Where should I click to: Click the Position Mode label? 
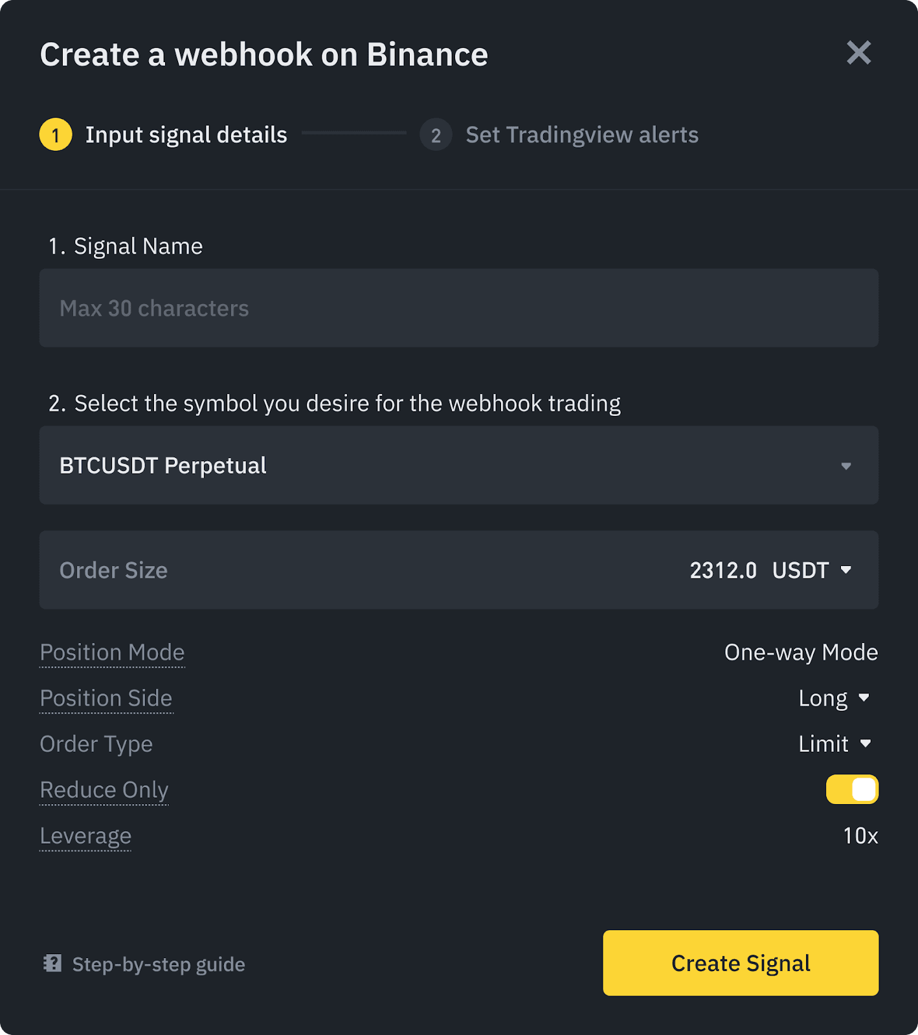coord(112,652)
